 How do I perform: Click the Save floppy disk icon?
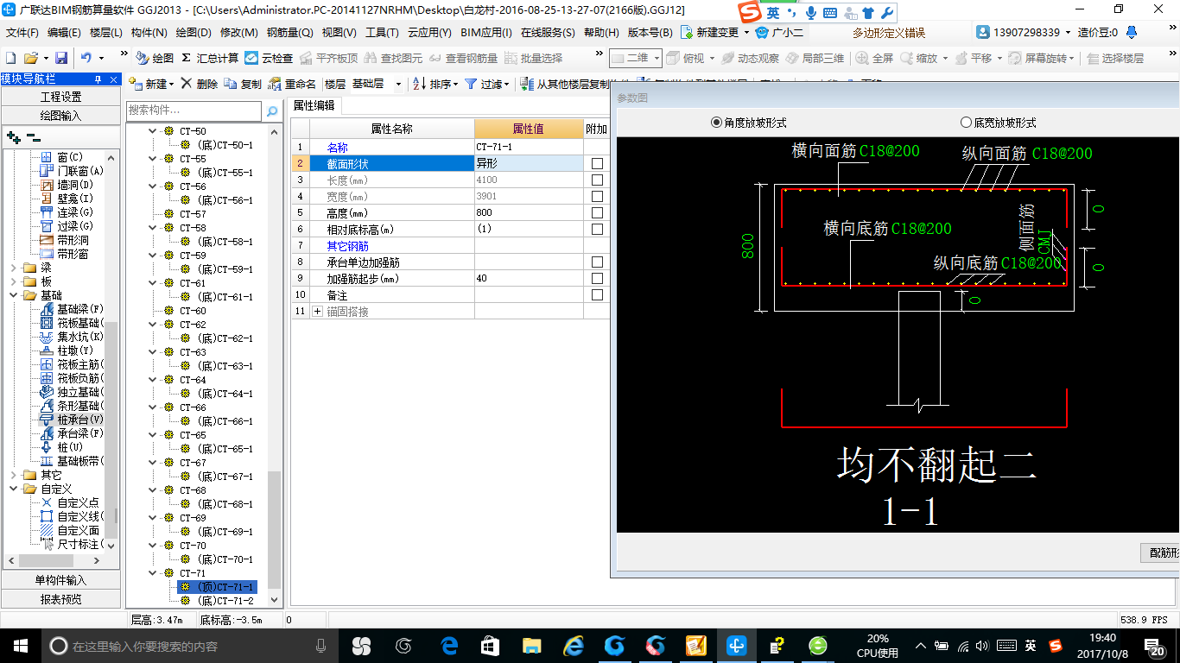pyautogui.click(x=61, y=58)
